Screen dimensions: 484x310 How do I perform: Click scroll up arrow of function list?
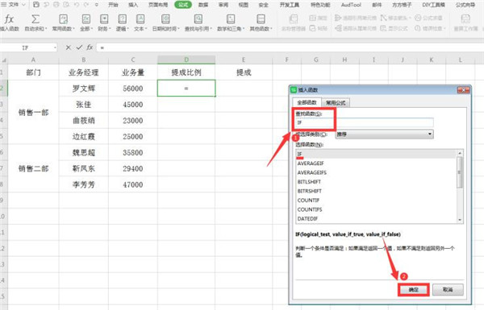(460, 153)
